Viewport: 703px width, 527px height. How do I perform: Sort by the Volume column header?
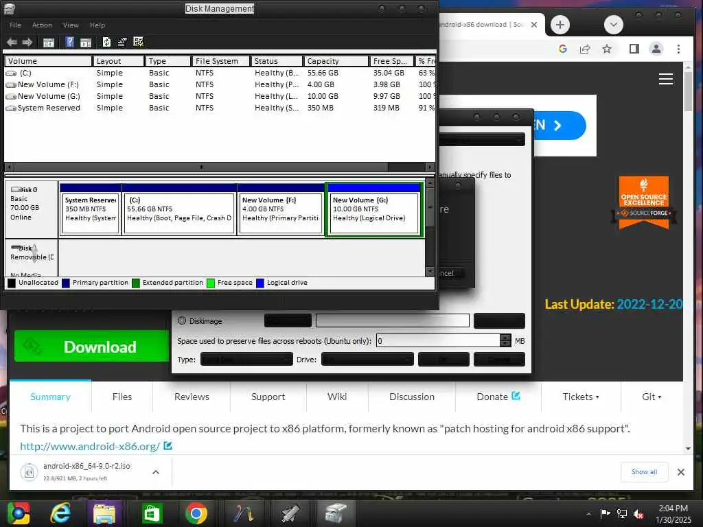[x=48, y=61]
